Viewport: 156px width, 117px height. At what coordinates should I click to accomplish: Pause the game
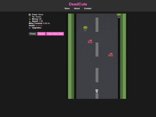pos(33,34)
